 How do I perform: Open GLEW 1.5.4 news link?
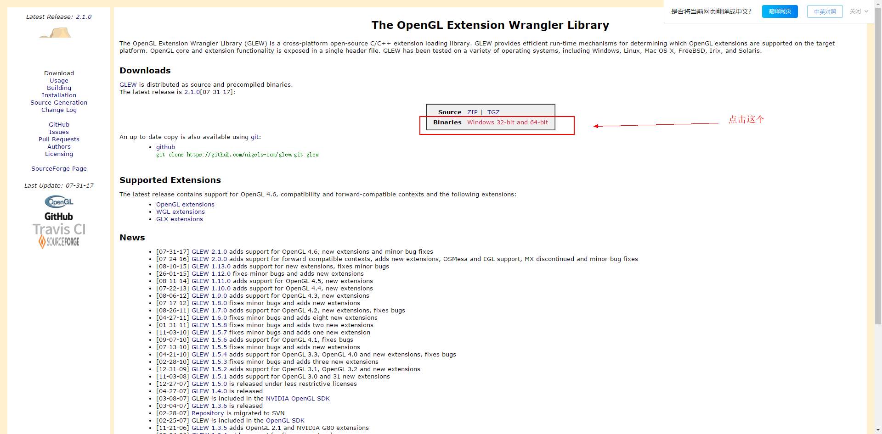point(209,355)
